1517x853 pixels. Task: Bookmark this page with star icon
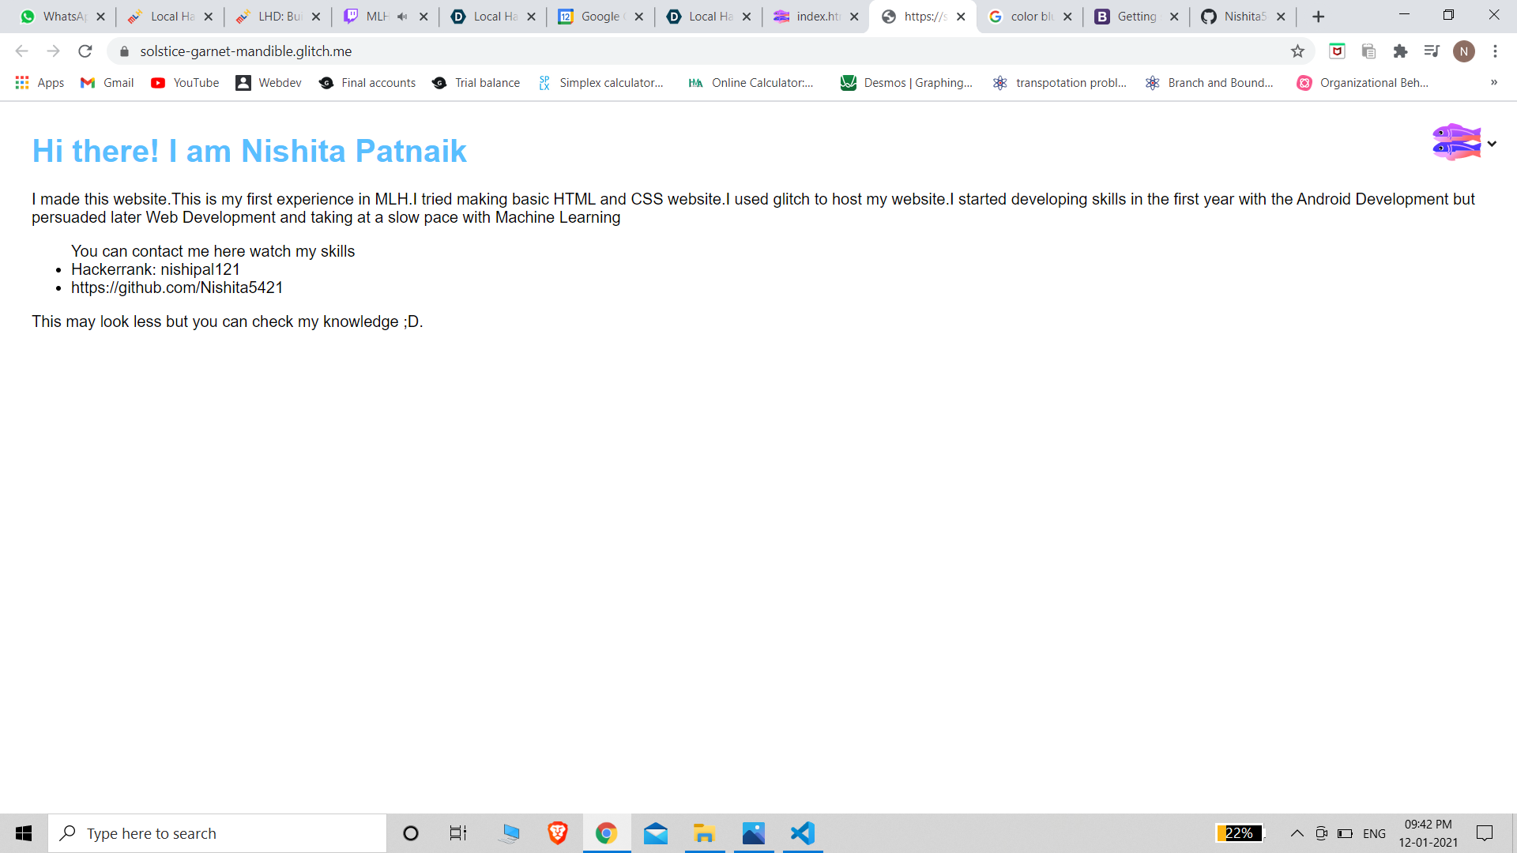click(1297, 51)
